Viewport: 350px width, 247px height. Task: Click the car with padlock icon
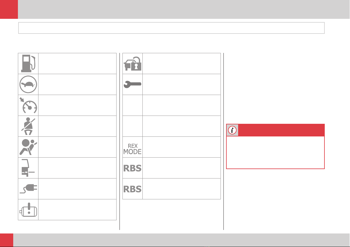[x=133, y=64]
